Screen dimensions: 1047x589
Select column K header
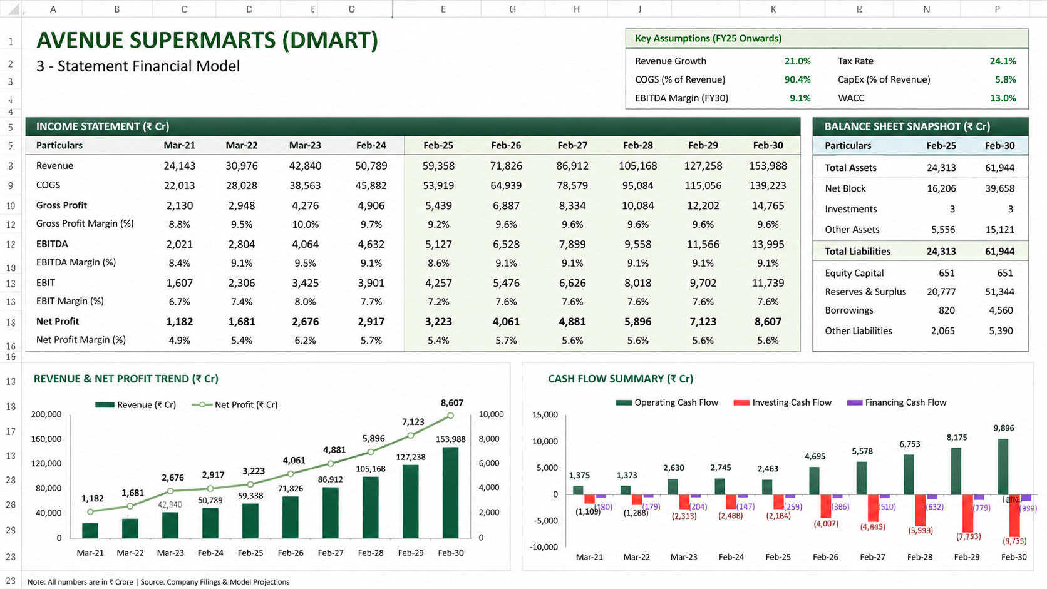click(773, 9)
